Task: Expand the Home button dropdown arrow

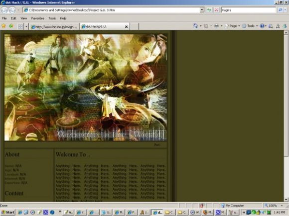Action: coord(200,26)
